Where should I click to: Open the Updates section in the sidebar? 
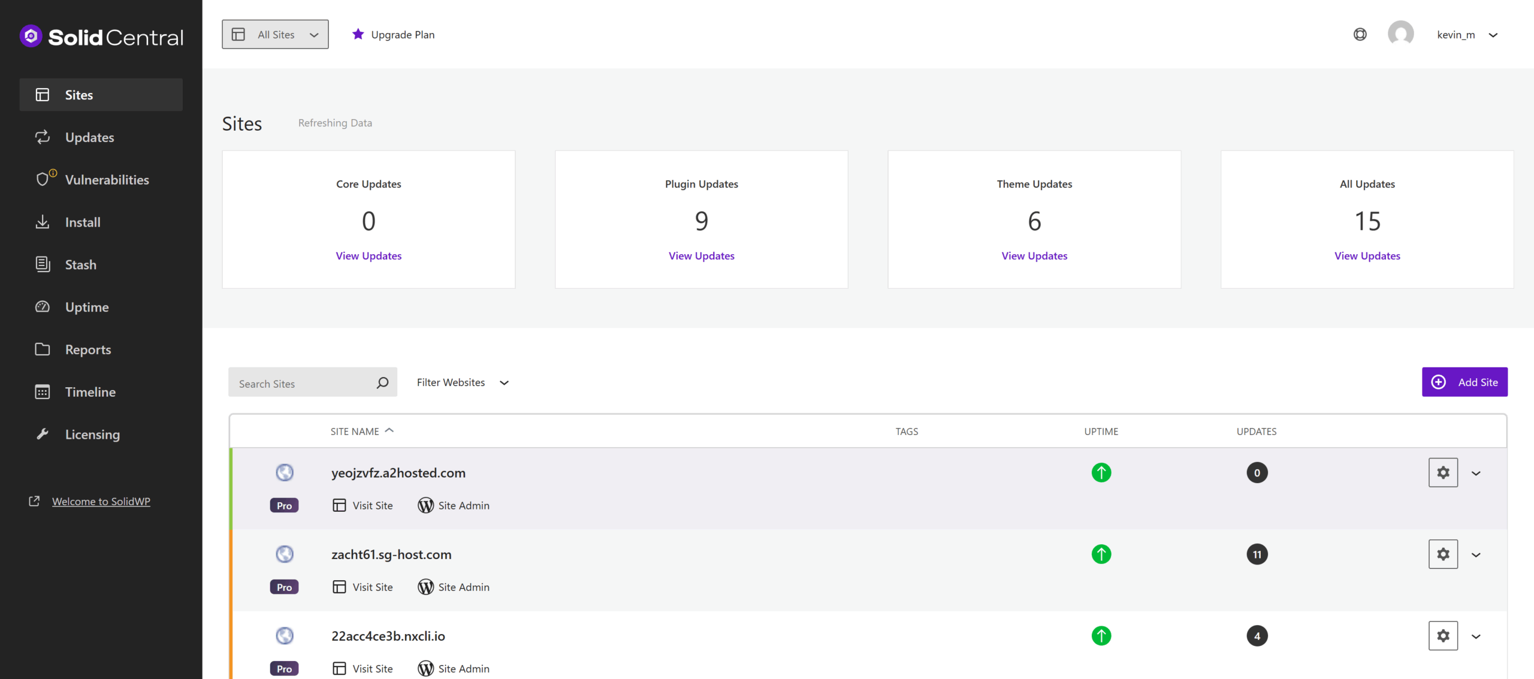pos(89,137)
